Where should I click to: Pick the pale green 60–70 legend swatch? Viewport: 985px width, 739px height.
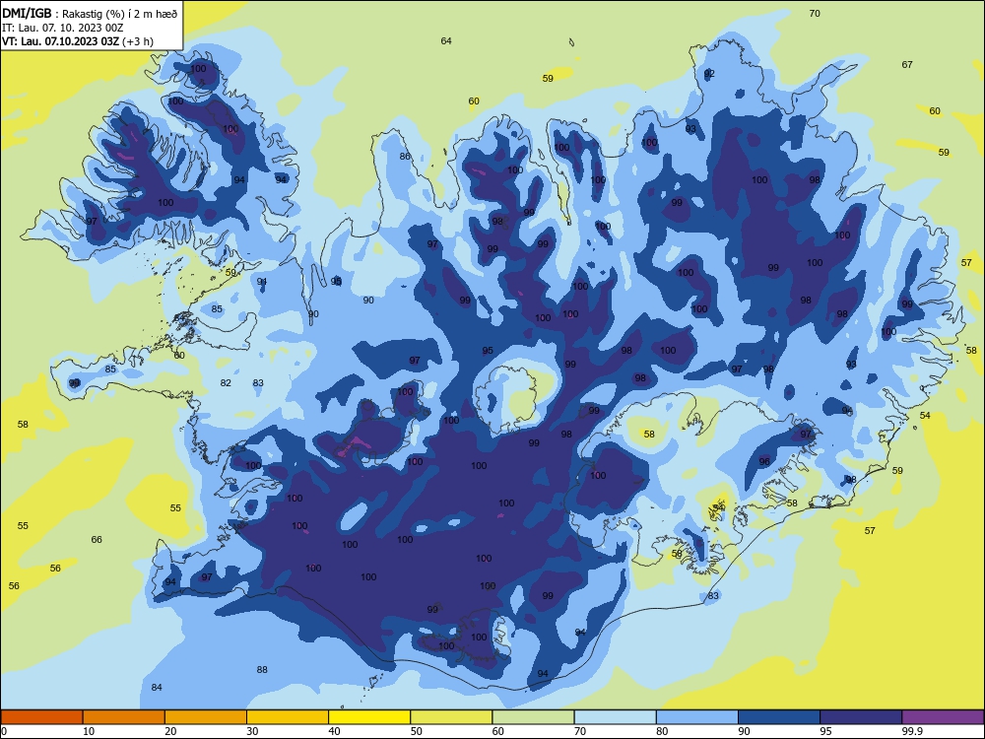[533, 717]
